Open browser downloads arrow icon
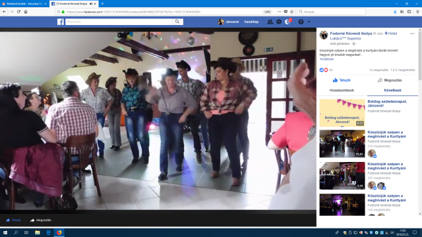Viewport: 422px width, 237px height. pos(395,12)
